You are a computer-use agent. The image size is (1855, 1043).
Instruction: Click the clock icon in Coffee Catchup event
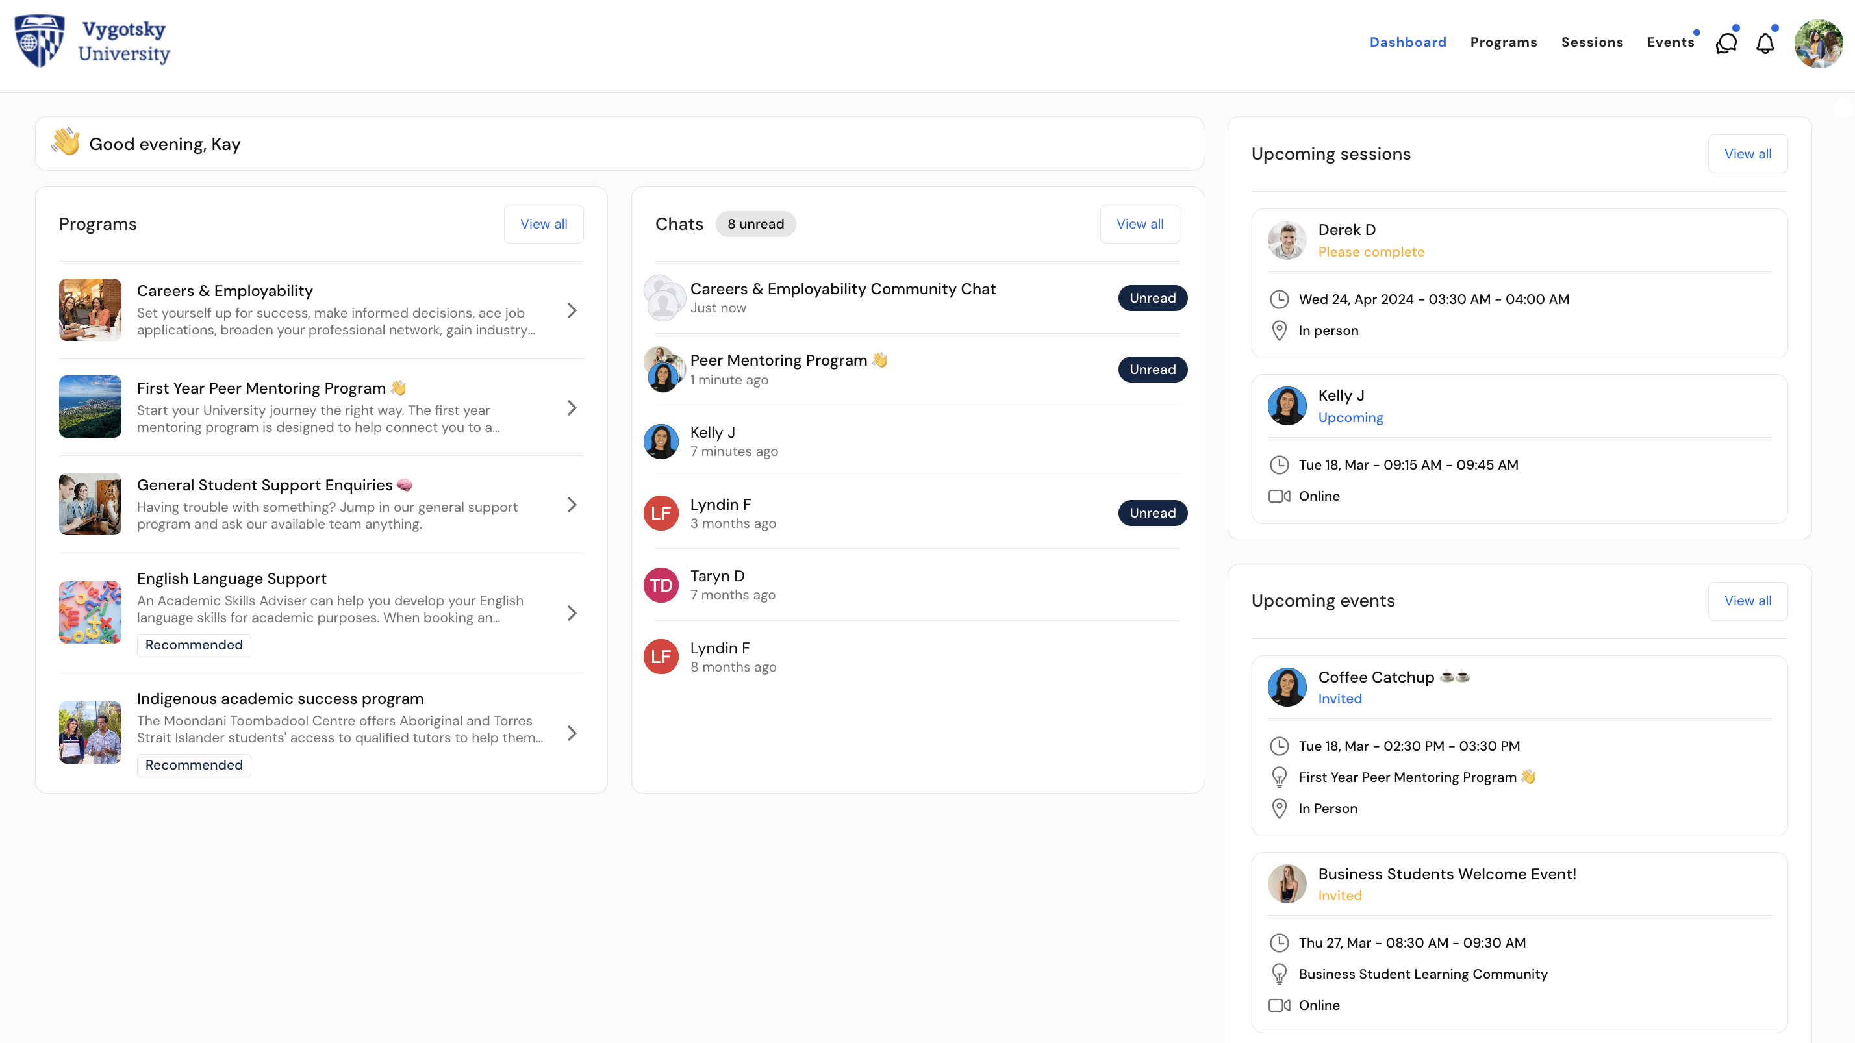(1279, 746)
